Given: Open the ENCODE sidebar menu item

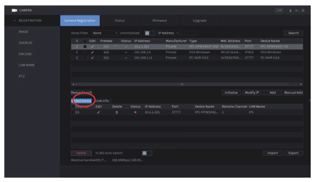Looking at the screenshot, I should point(25,54).
